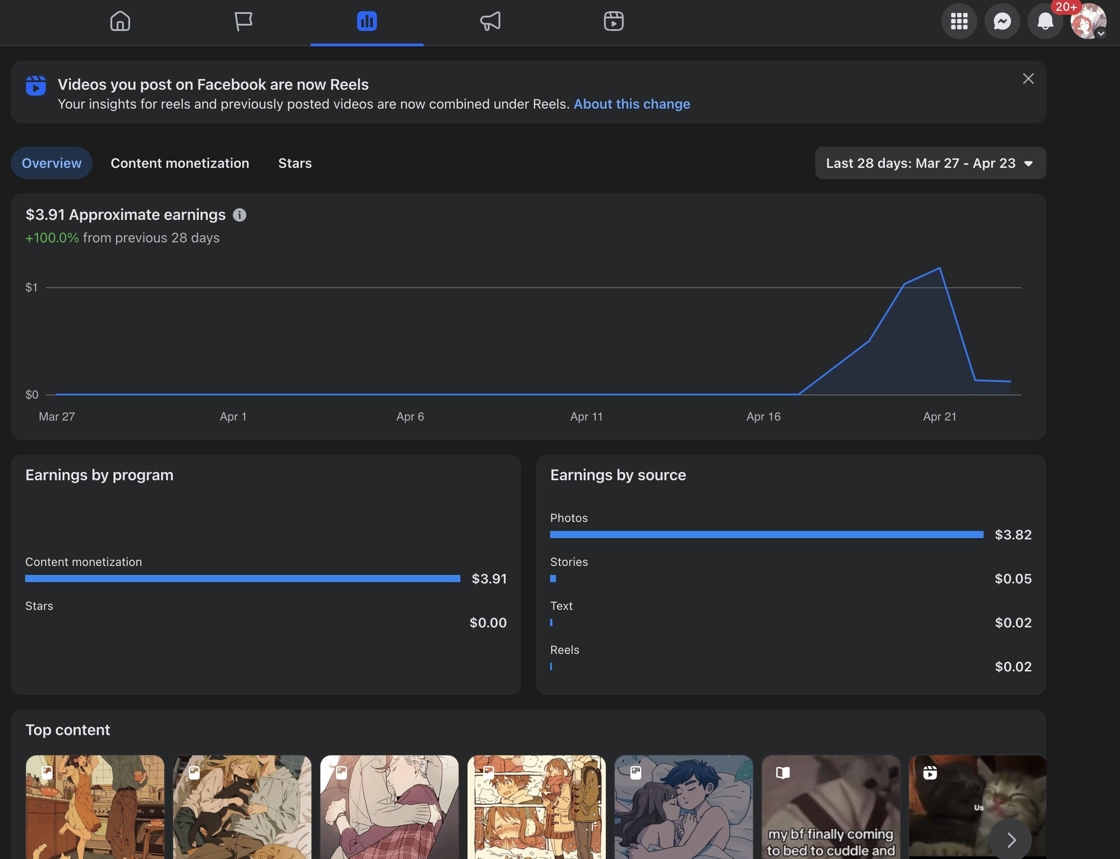Open the notifications bell icon
The width and height of the screenshot is (1120, 859).
coord(1045,22)
